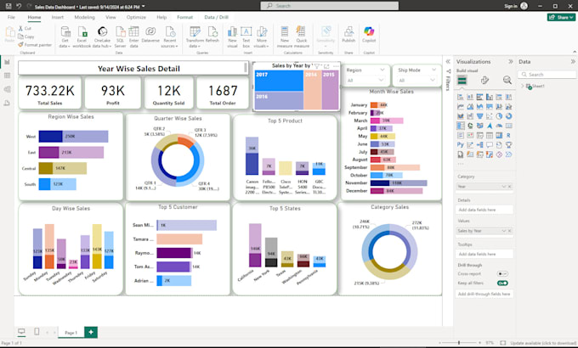This screenshot has width=578, height=348.
Task: Expand the Sheet1 table in Data pane
Action: [523, 87]
